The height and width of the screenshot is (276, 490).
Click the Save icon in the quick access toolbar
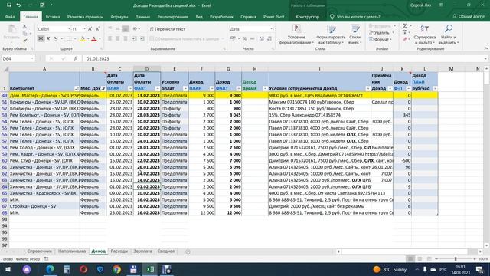(8, 5)
